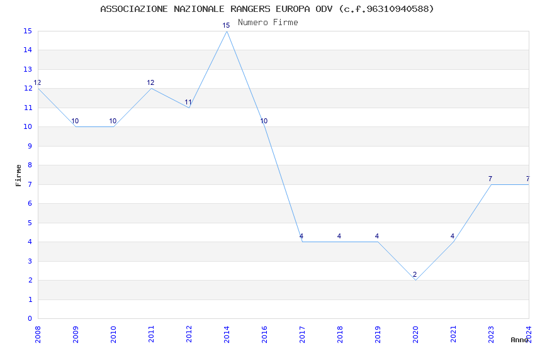Screen dimensions: 535x346
Task: Select the 2017 x-axis year label
Action: point(302,334)
